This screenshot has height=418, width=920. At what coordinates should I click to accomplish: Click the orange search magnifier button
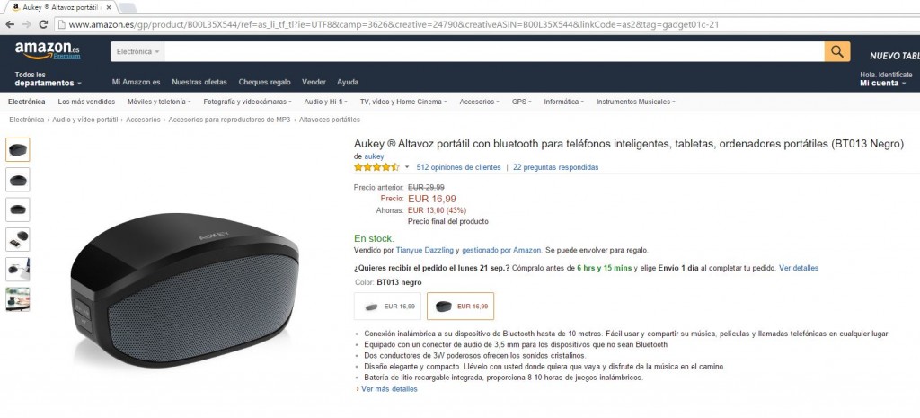pyautogui.click(x=836, y=52)
